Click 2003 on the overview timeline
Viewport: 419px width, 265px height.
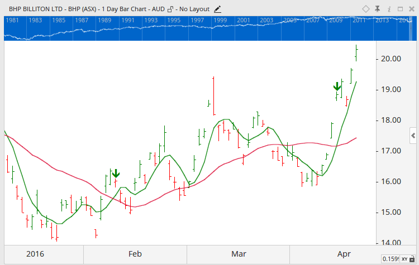(x=266, y=20)
